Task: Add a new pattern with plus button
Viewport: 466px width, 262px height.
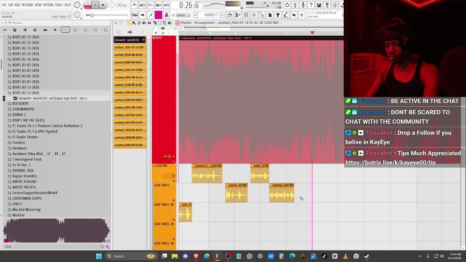Action: pos(222,15)
